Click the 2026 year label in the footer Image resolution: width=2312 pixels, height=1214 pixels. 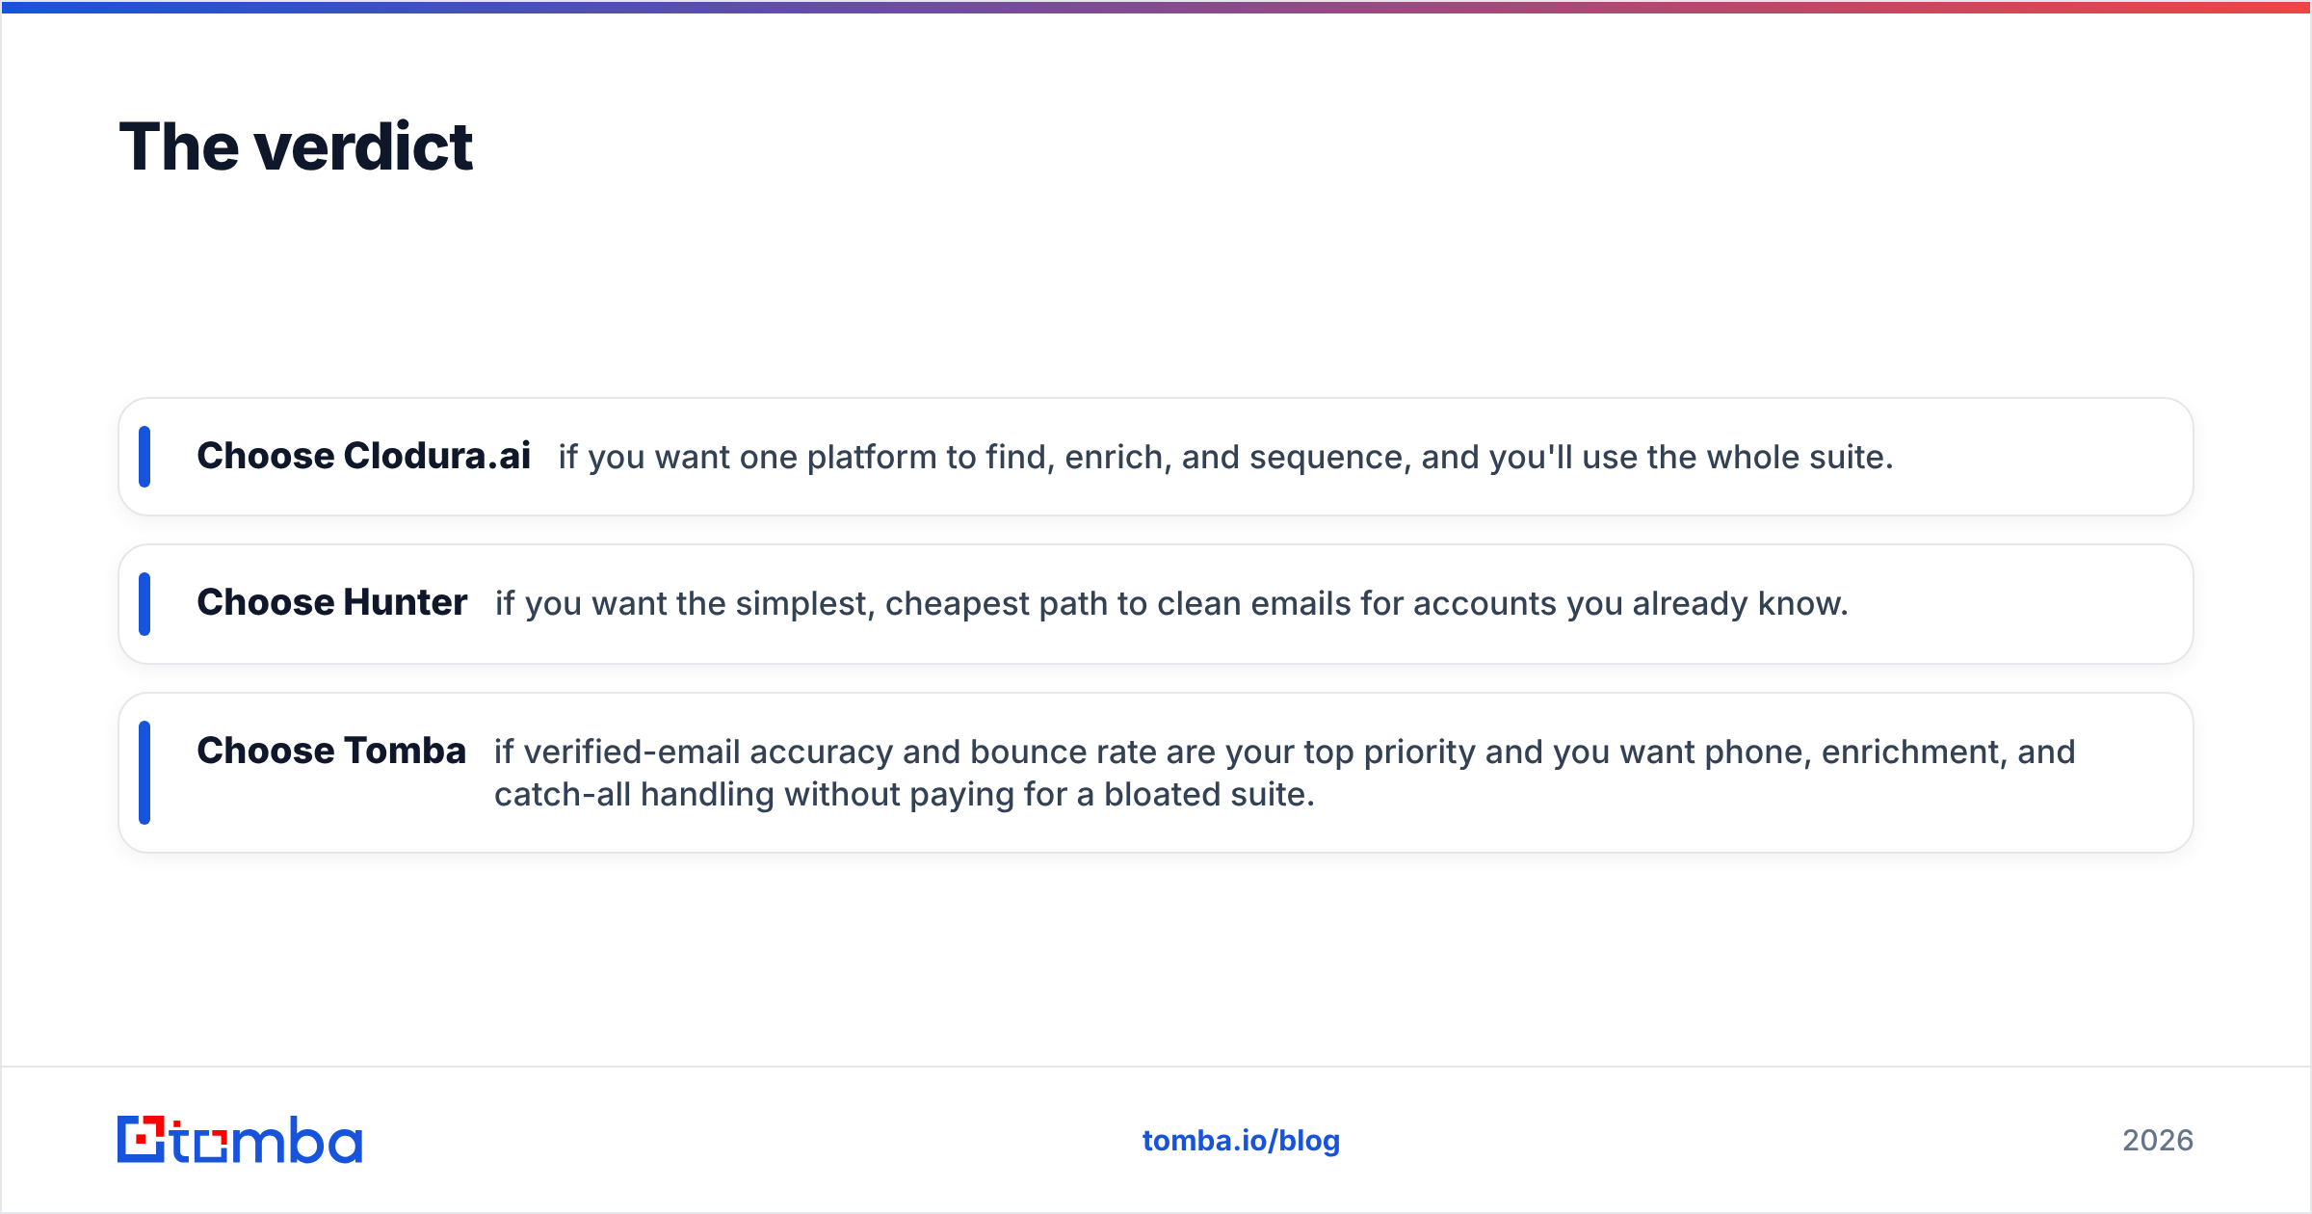click(2158, 1141)
